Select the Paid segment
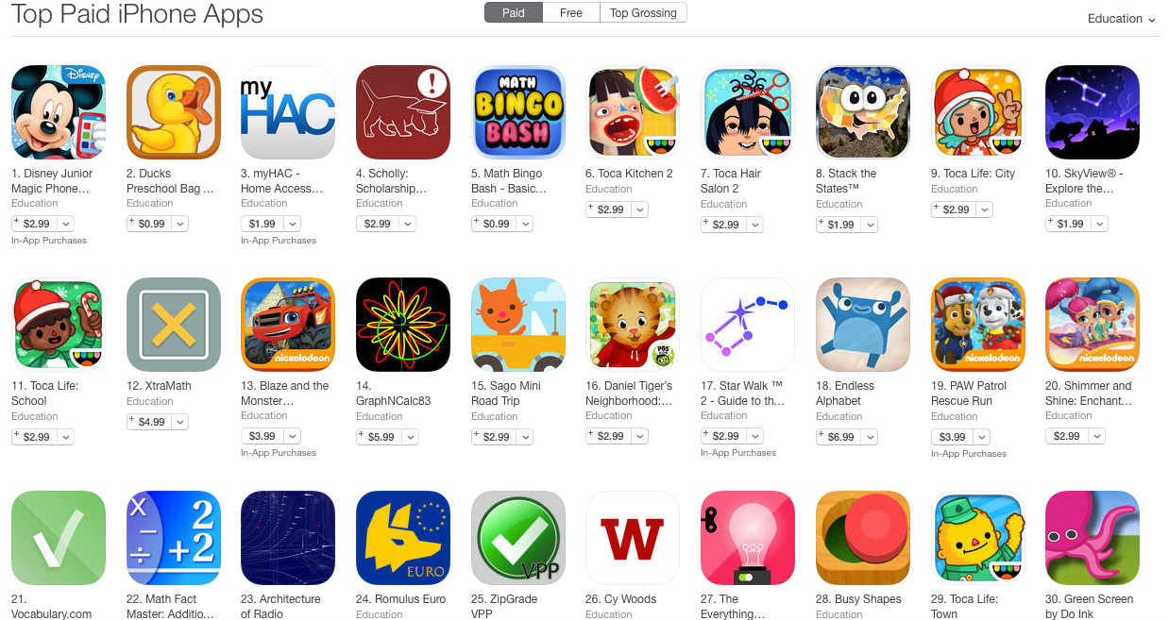 tap(514, 13)
